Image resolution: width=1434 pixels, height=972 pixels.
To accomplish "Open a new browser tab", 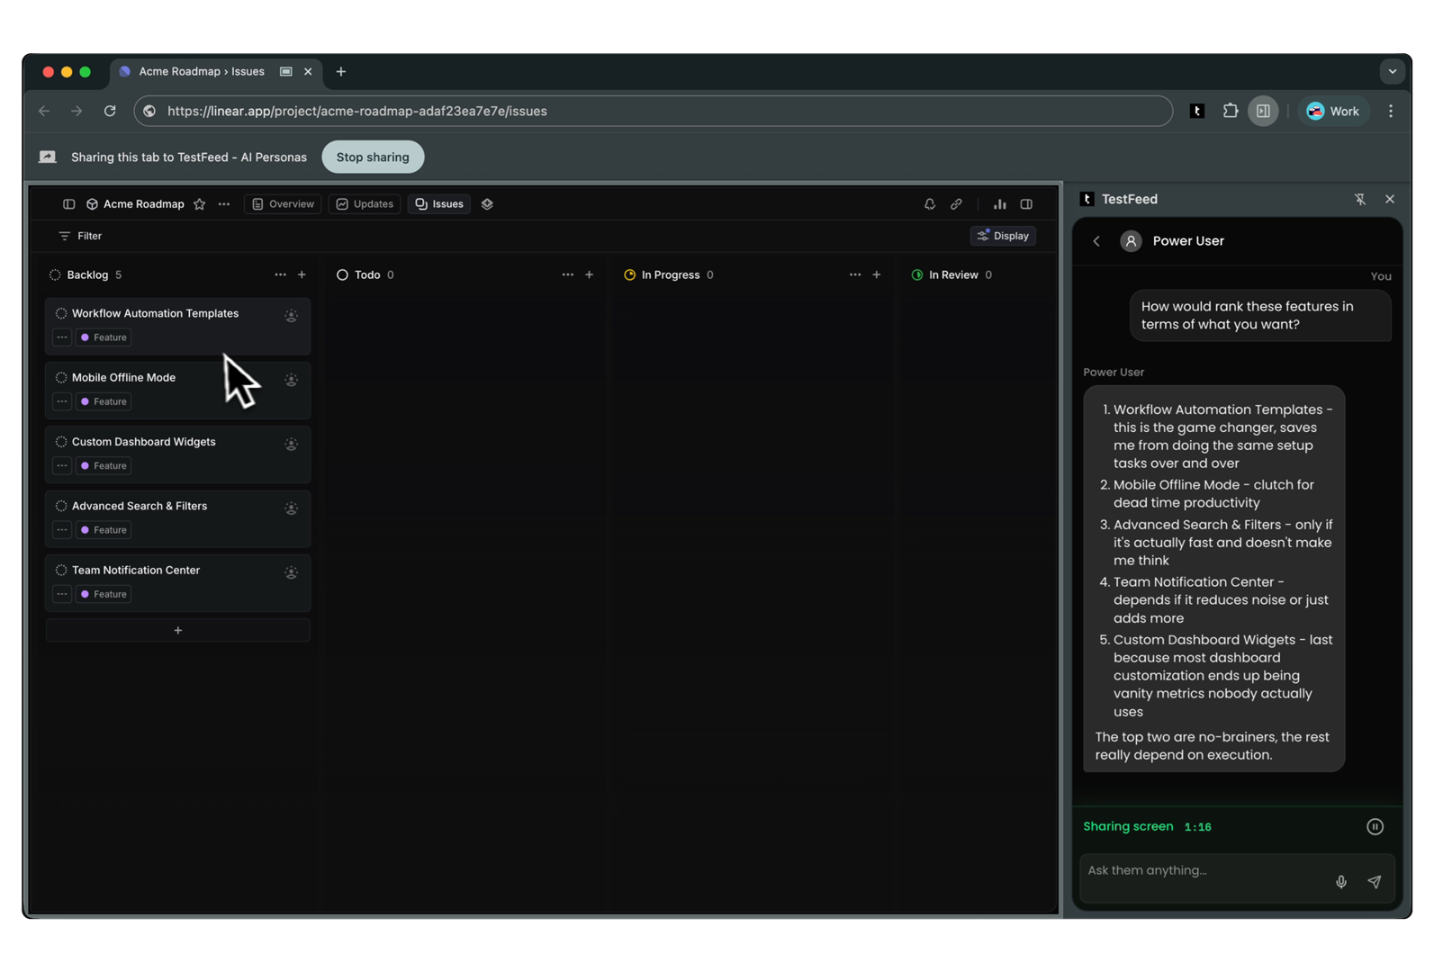I will (341, 72).
